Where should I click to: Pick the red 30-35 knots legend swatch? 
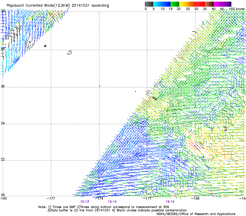pos(201,4)
